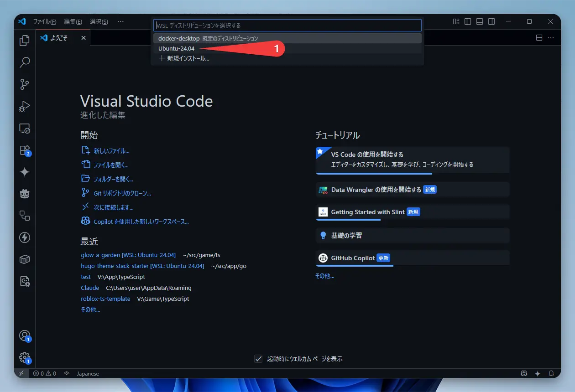575x392 pixels.
Task: Open the Manage gear icon
Action: [x=25, y=357]
